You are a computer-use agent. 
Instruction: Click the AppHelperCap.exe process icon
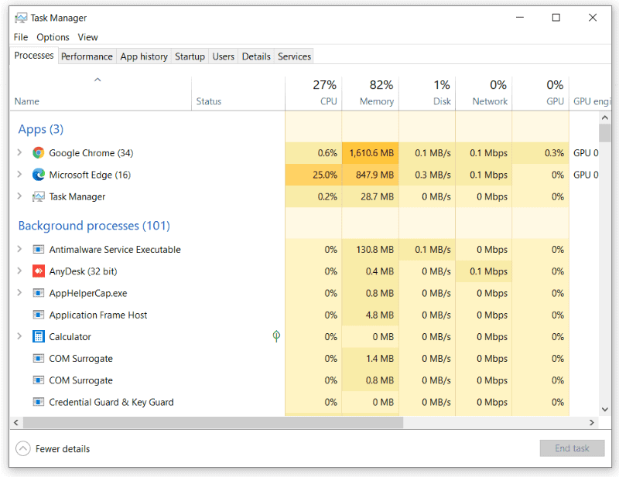coord(38,293)
